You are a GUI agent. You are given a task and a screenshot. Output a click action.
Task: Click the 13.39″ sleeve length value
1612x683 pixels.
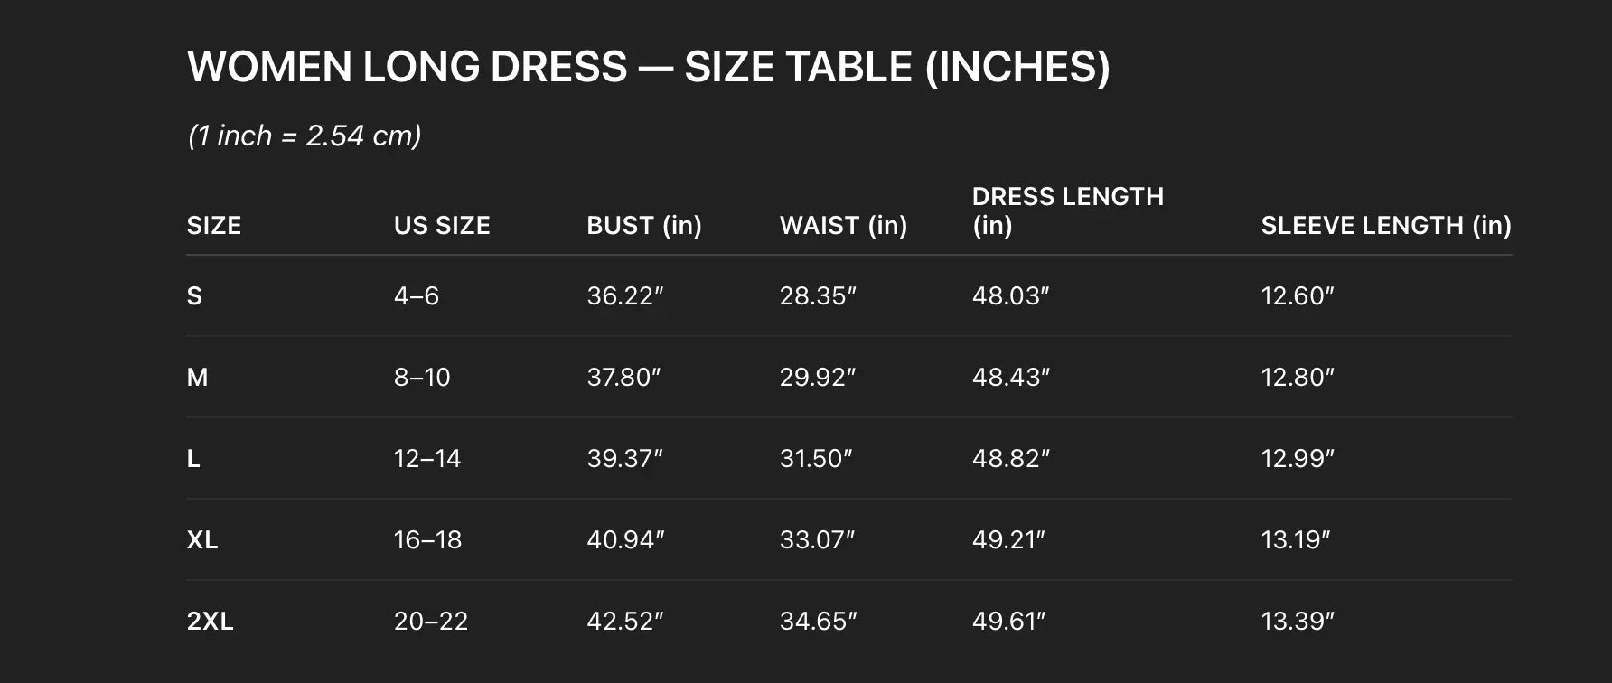coord(1298,621)
